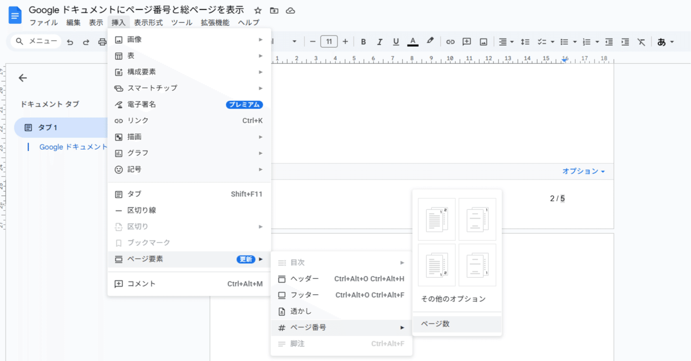
Task: Select ページ数 to insert page count
Action: click(436, 323)
